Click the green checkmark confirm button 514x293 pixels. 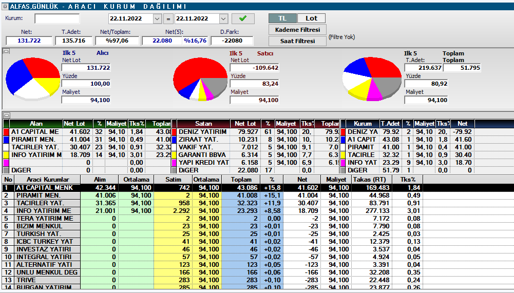tap(243, 18)
